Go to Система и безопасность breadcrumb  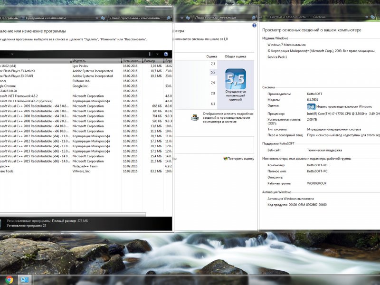pyautogui.click(x=287, y=17)
